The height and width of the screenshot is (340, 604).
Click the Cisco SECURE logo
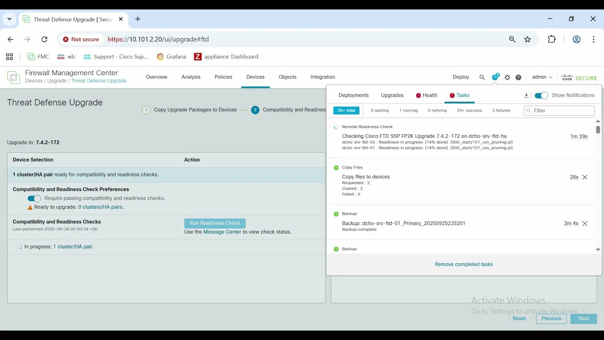[579, 77]
